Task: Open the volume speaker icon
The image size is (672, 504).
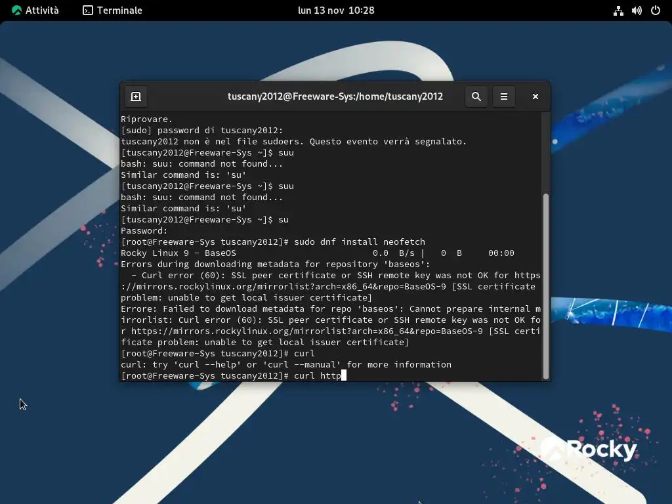Action: tap(637, 10)
